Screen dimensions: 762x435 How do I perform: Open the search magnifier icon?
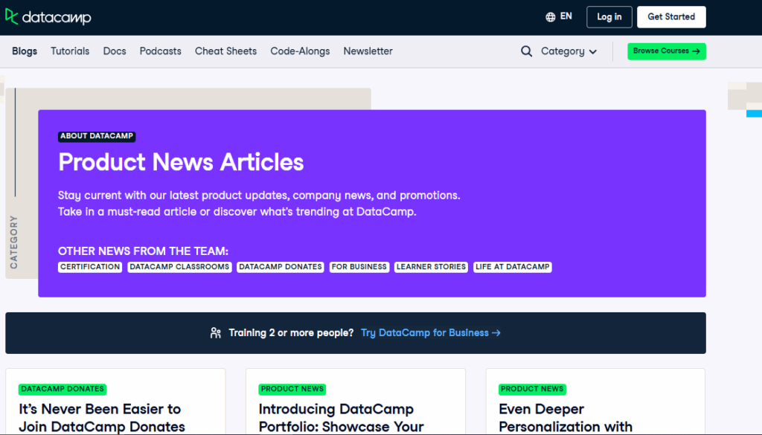pyautogui.click(x=526, y=51)
